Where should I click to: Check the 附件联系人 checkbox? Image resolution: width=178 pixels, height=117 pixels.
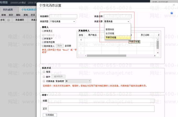(x=43, y=46)
